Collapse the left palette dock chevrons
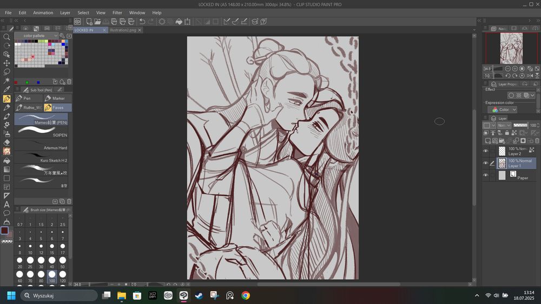Screen dimensions: 541x304 coord(2,21)
